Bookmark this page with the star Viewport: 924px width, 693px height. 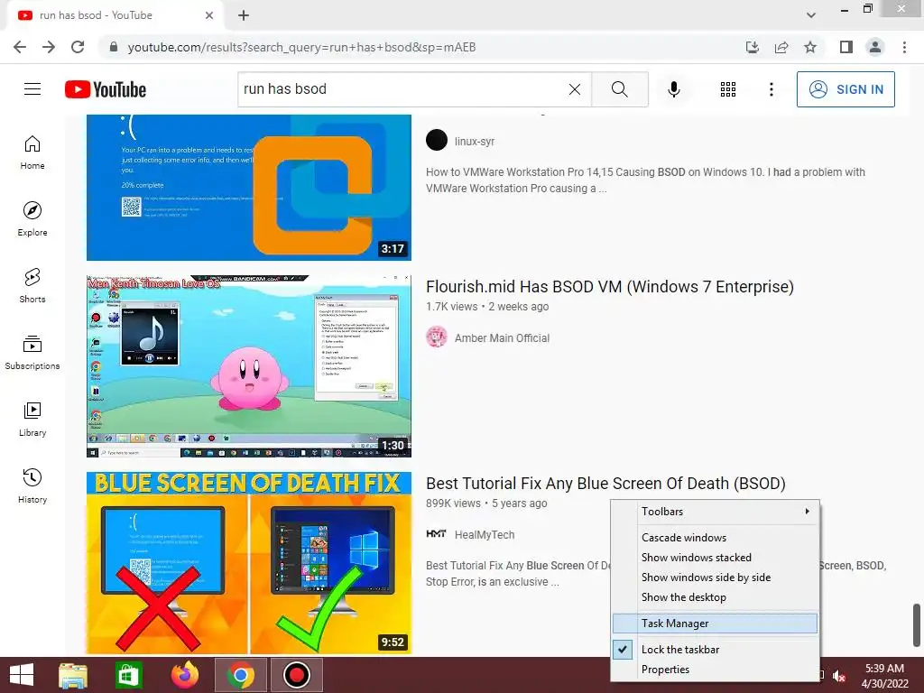(810, 47)
